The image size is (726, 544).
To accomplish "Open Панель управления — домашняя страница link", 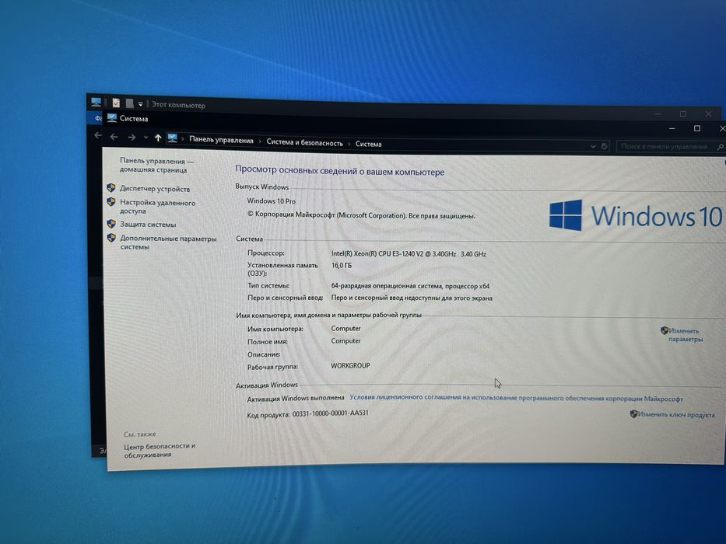I will 156,165.
